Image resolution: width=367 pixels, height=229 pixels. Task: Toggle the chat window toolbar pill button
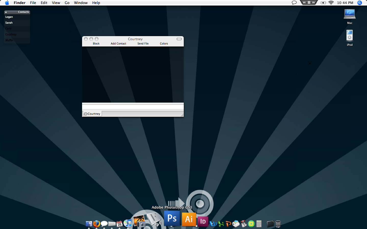(x=179, y=39)
